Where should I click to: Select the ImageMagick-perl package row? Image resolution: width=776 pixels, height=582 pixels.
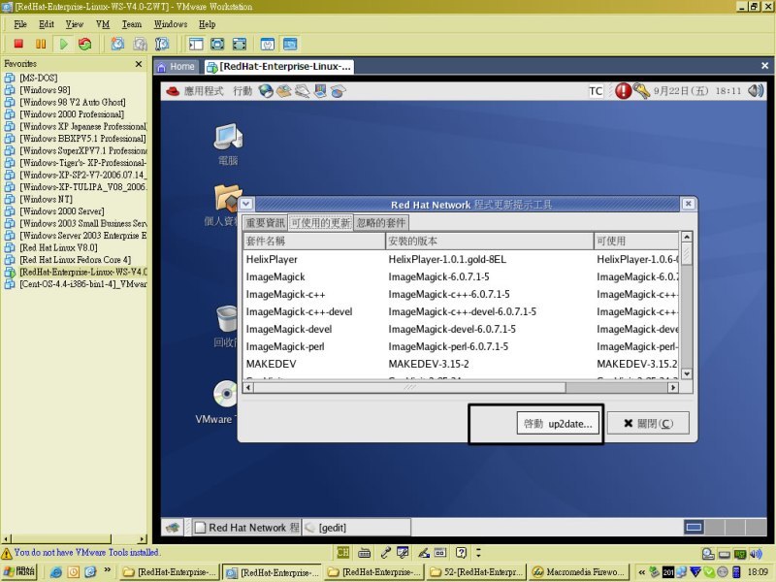[462, 346]
